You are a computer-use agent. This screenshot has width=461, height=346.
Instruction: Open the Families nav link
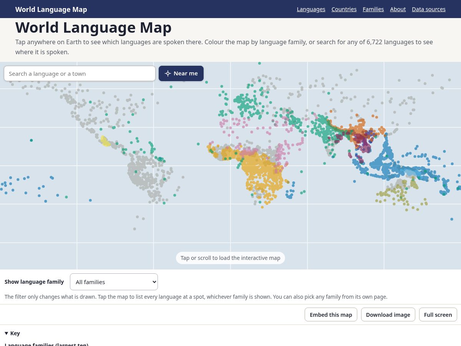(373, 9)
